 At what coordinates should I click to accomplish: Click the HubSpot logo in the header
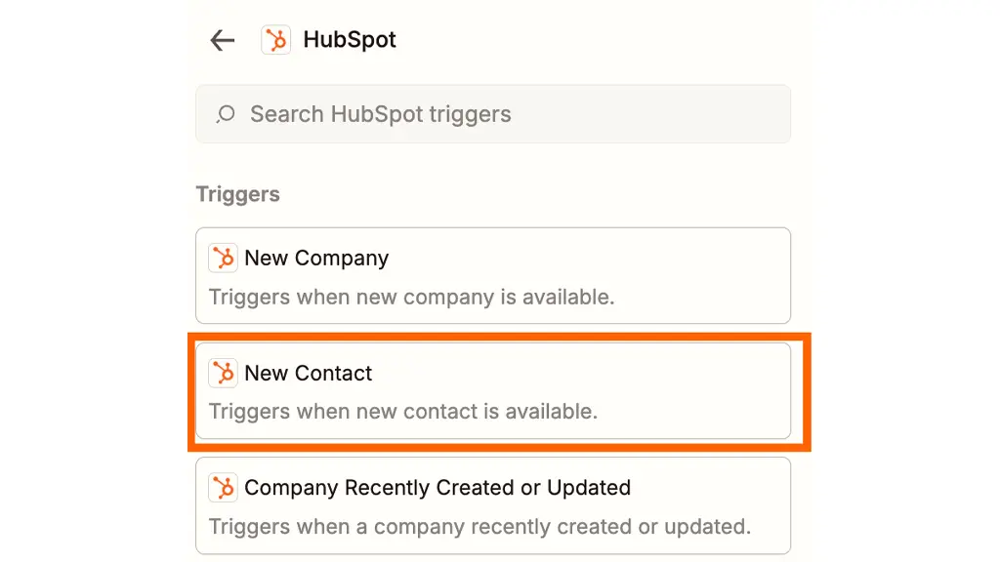pyautogui.click(x=276, y=40)
